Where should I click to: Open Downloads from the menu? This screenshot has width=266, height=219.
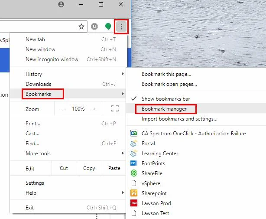[68, 84]
